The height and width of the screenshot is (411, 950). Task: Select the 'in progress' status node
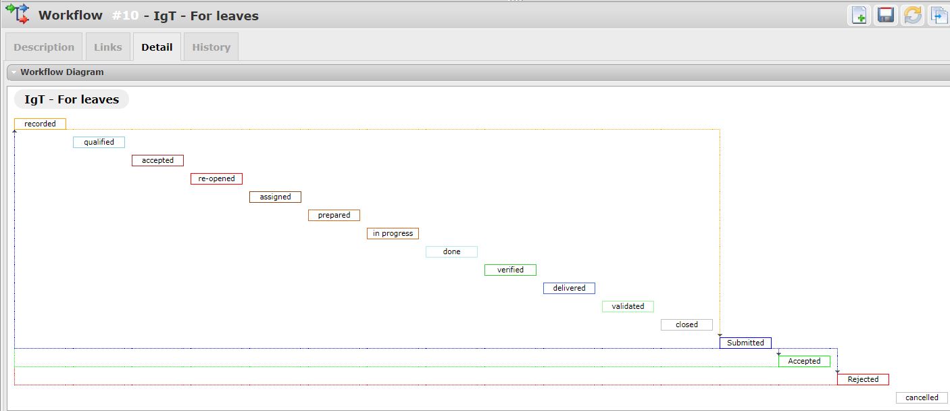393,233
